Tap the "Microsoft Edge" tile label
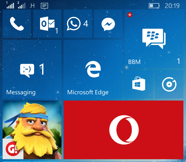Viewport: 186px width, 162px height. 88,92
